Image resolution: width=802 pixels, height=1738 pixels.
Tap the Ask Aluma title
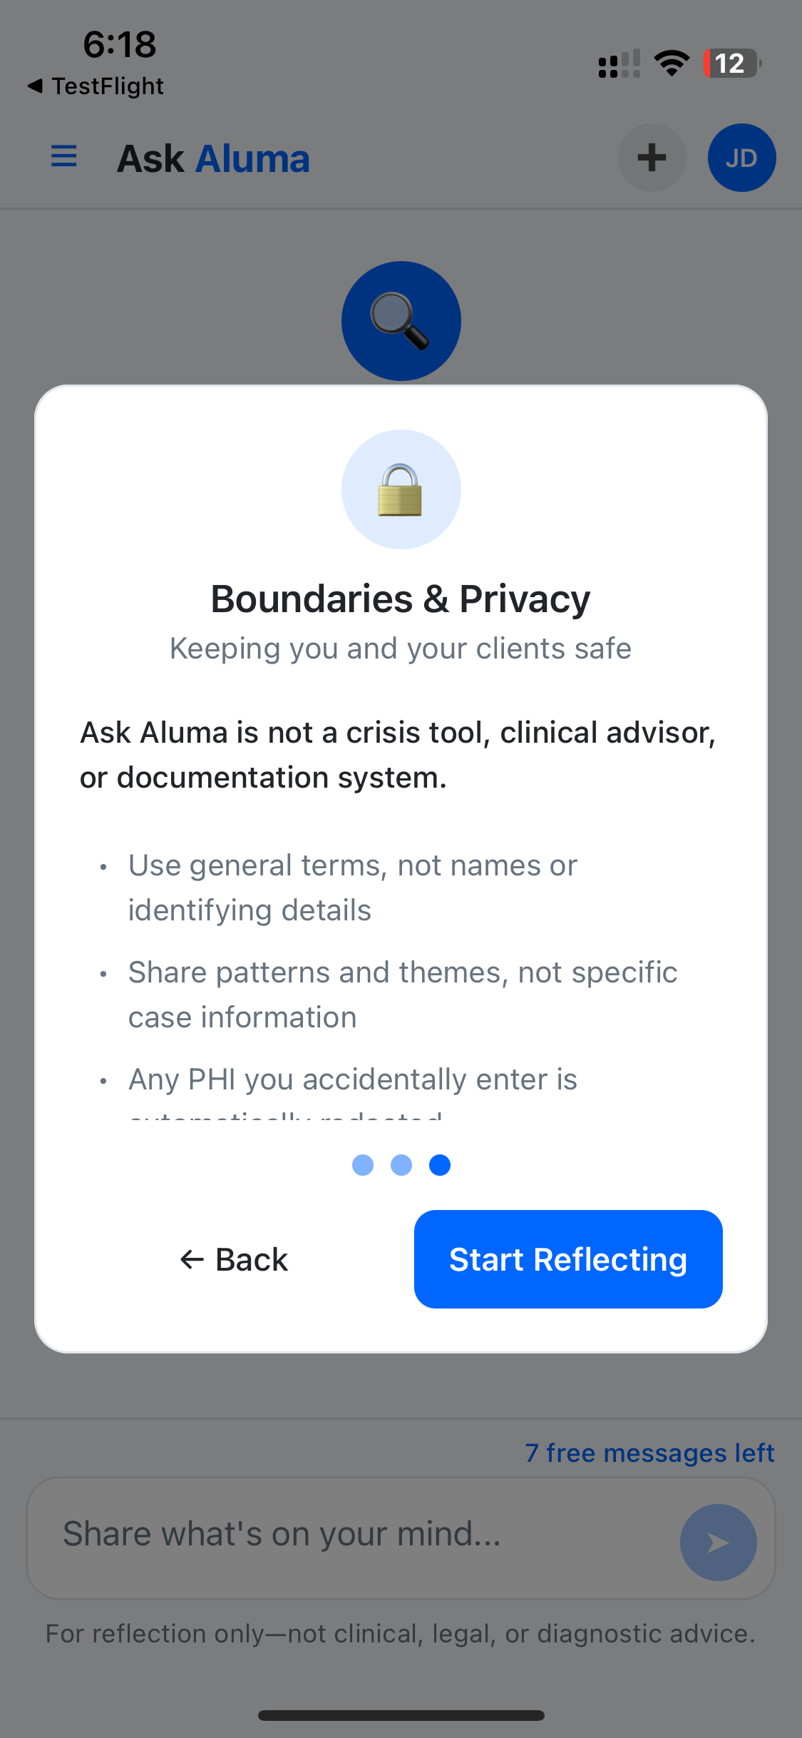coord(214,158)
